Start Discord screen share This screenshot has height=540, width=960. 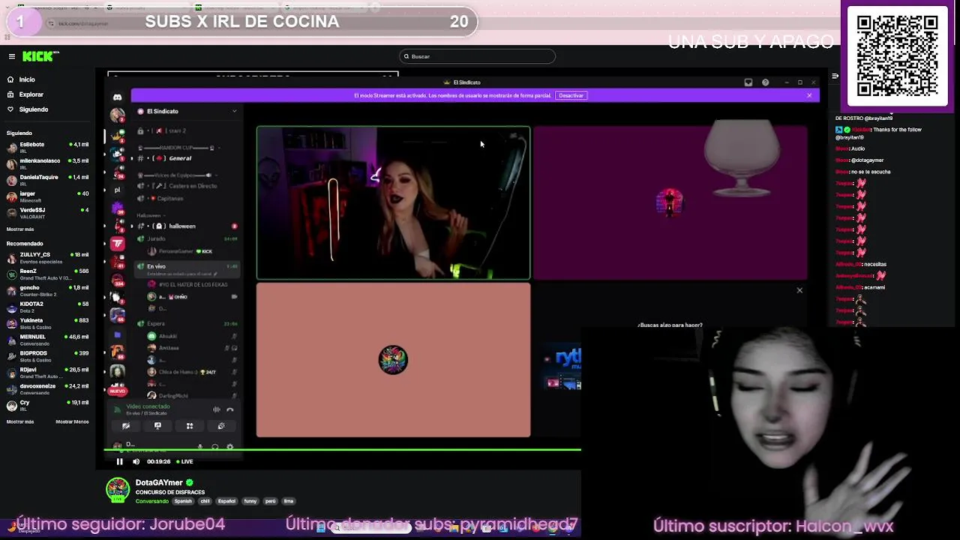point(157,426)
